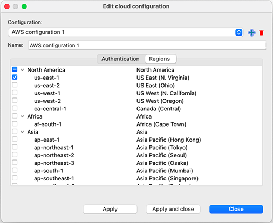Check the Africa group checkbox
The width and height of the screenshot is (273, 223).
15,116
